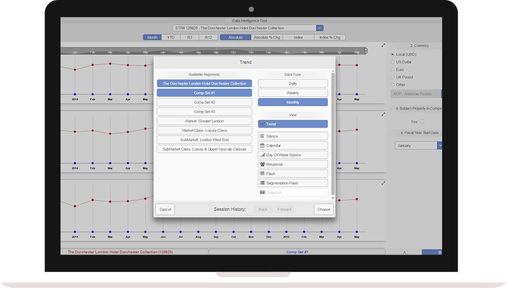Open fiscal year January dropdown

[418, 146]
